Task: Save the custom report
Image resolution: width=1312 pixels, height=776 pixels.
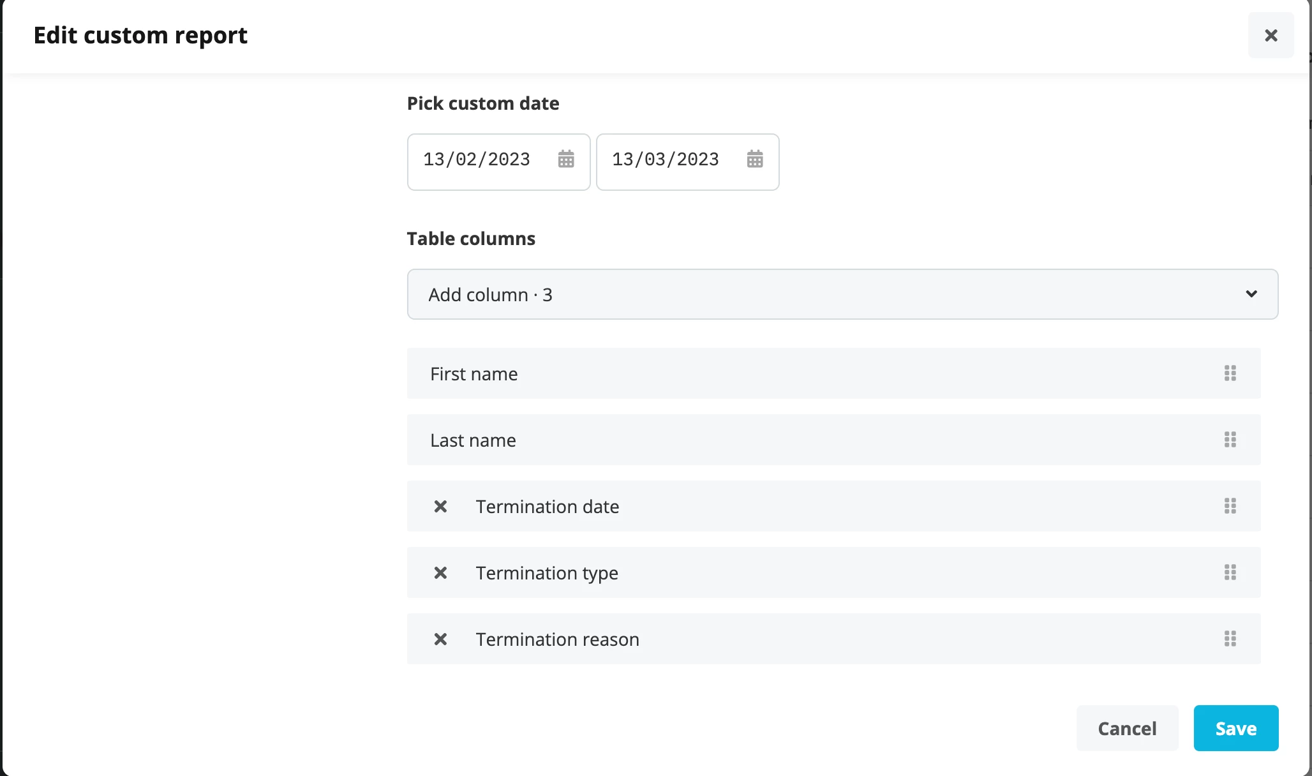Action: pos(1236,728)
